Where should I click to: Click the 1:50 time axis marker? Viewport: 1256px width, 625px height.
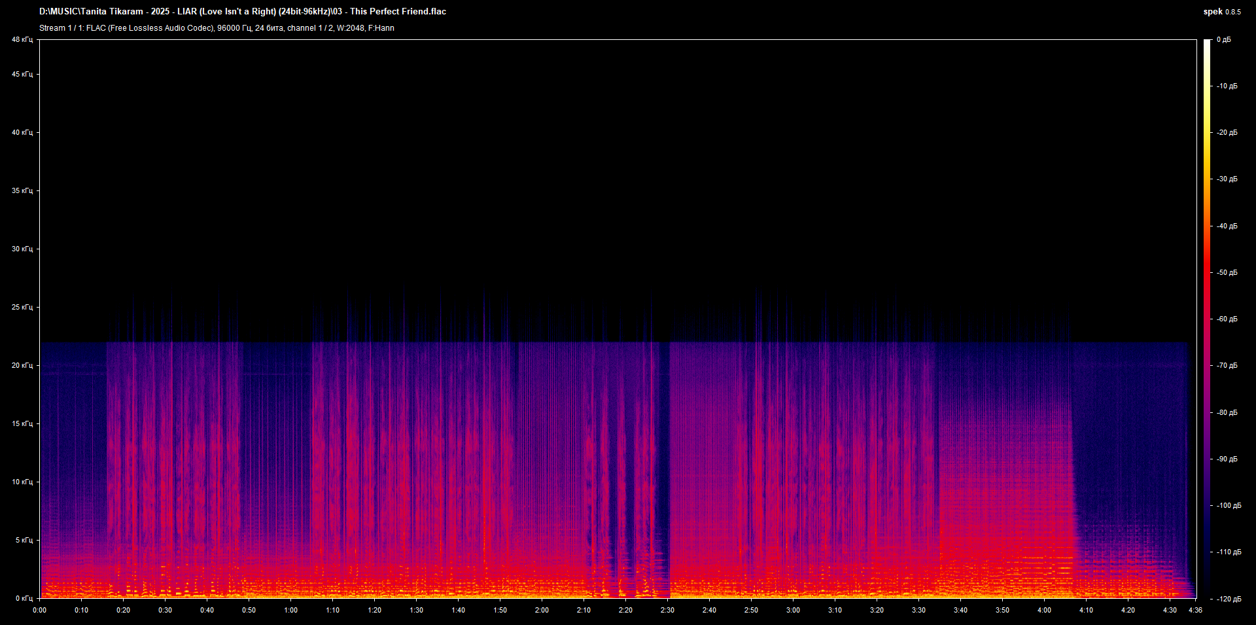(x=500, y=610)
